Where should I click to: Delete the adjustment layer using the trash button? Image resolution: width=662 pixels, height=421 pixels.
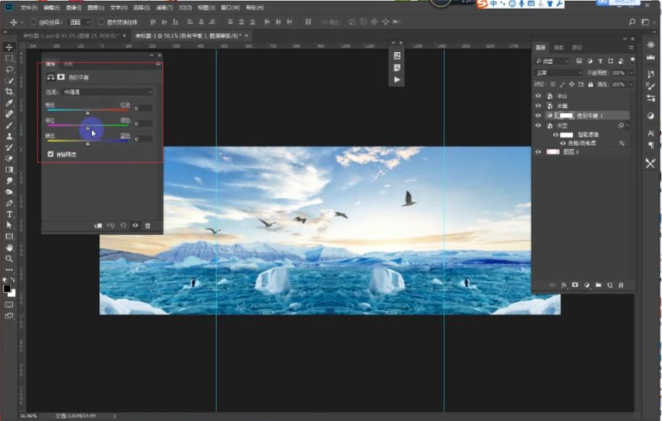pyautogui.click(x=147, y=225)
